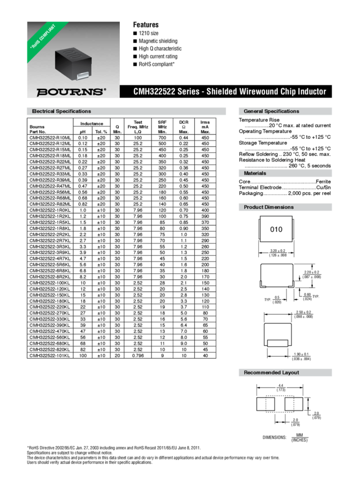This screenshot has height=478, width=359.
Task: Click the Bourns logo
Action: [71, 92]
